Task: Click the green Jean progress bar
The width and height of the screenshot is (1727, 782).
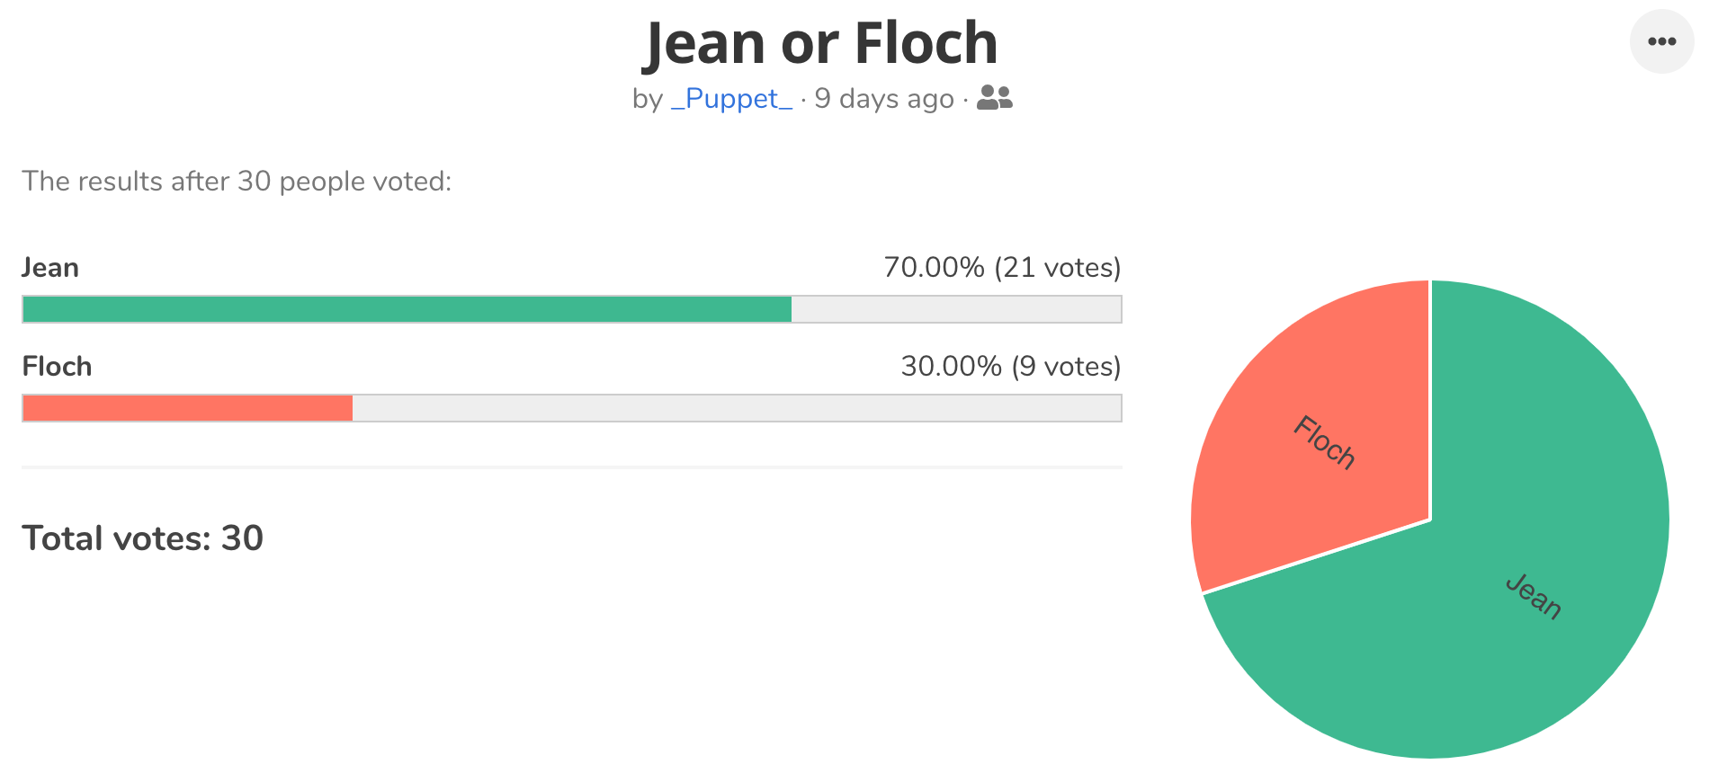Action: click(407, 309)
